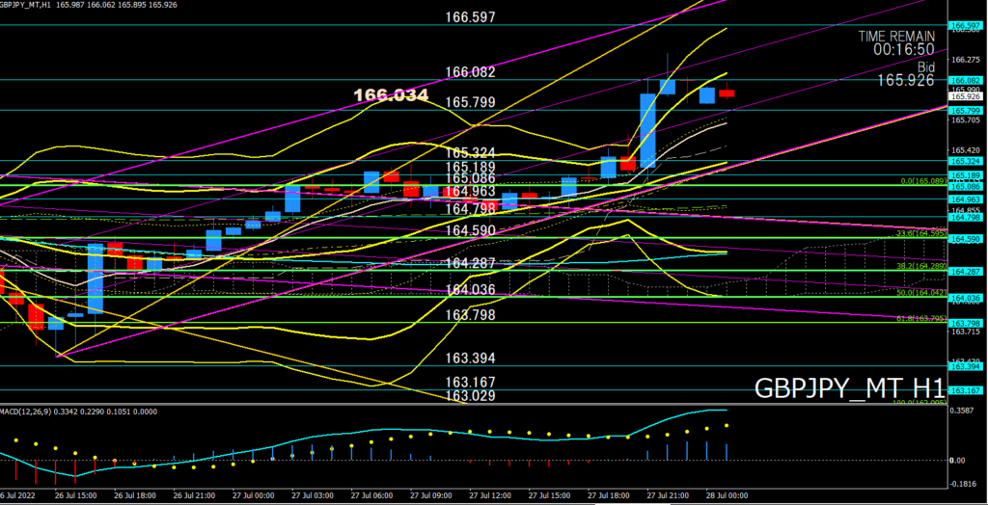
Task: Click the 26 Jul 2022 date label
Action: point(19,496)
